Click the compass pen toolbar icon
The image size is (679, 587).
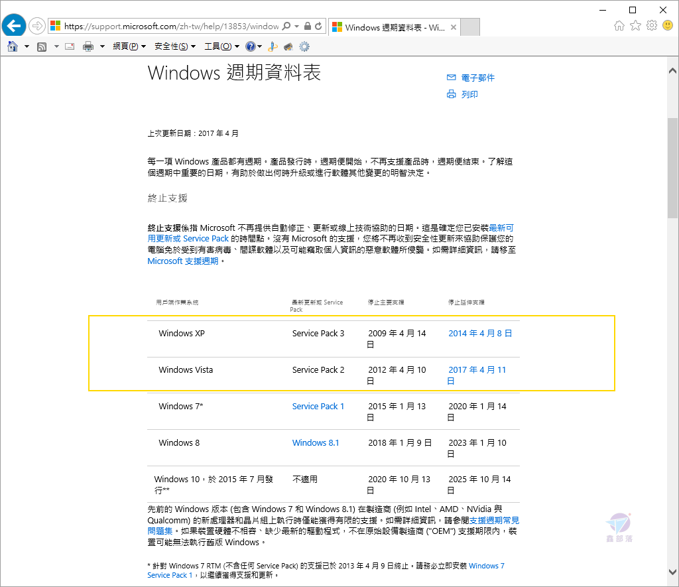click(273, 46)
